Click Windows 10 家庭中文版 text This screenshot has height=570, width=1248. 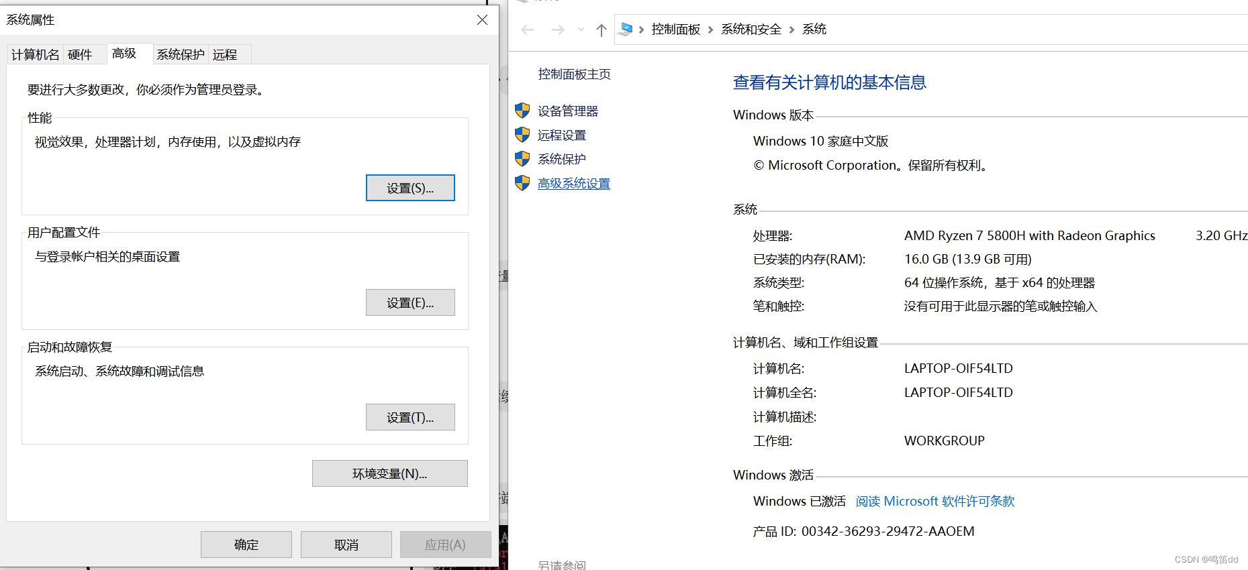(x=820, y=141)
